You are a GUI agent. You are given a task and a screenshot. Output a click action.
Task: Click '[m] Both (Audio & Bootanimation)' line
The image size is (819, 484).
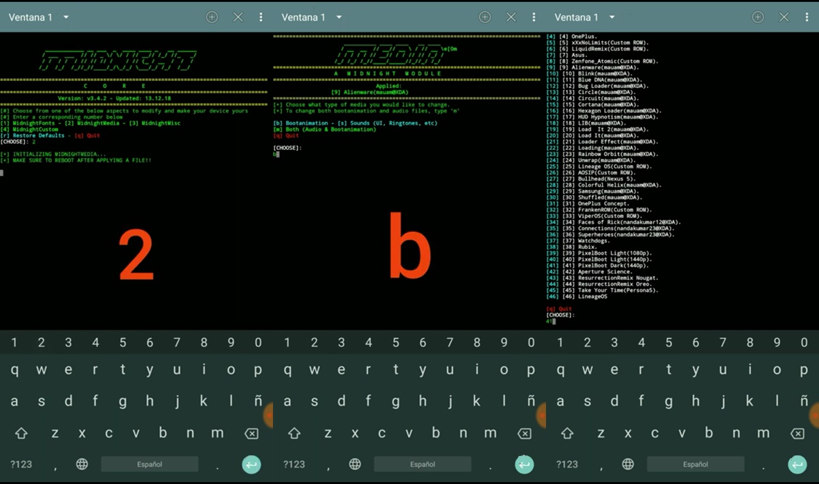click(x=324, y=130)
